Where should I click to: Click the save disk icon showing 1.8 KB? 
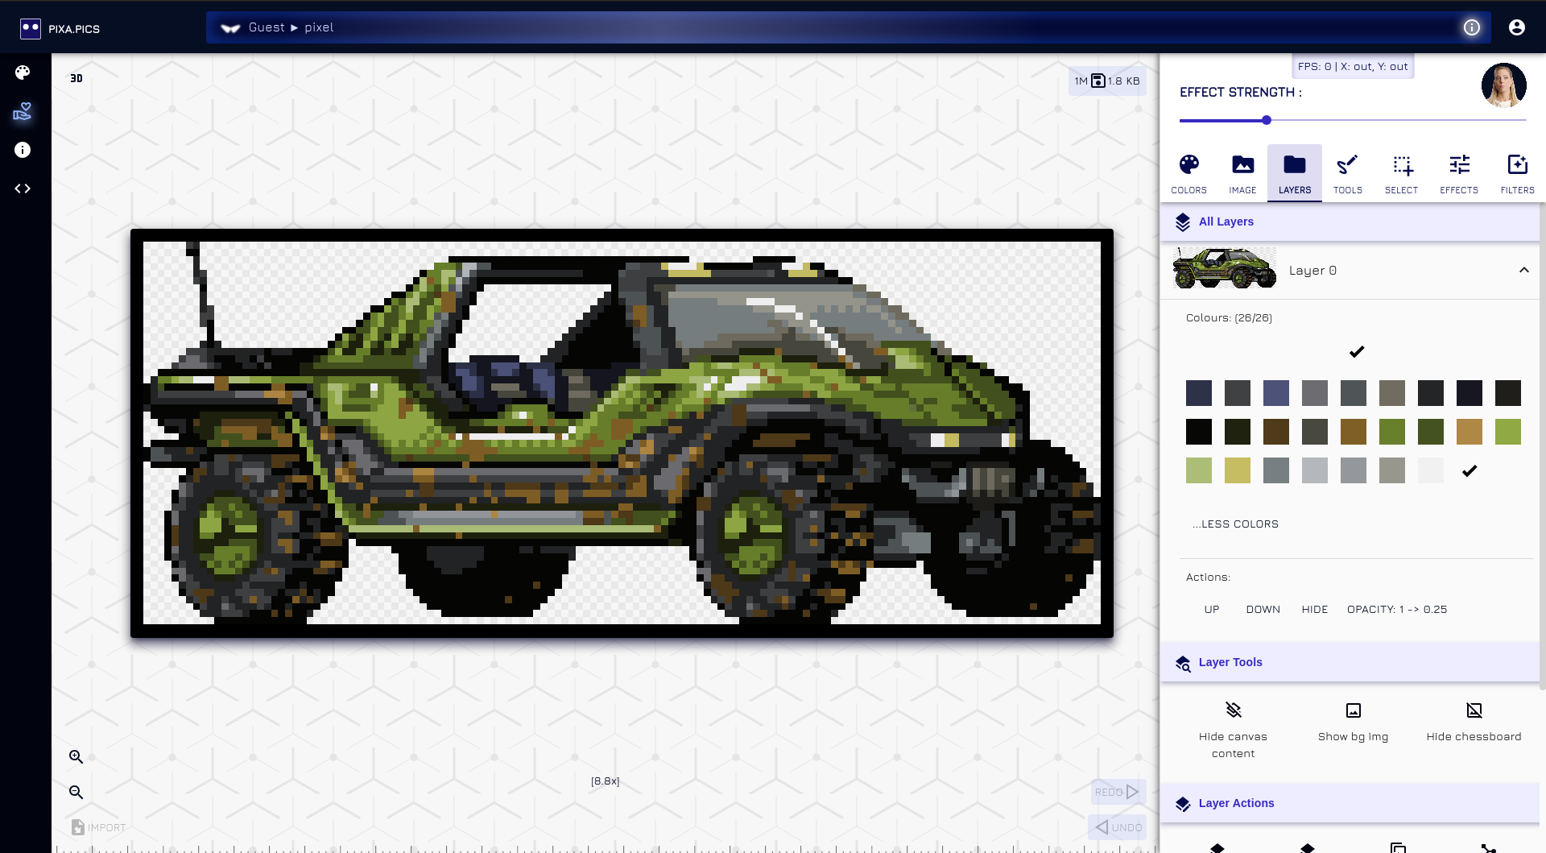click(1098, 81)
